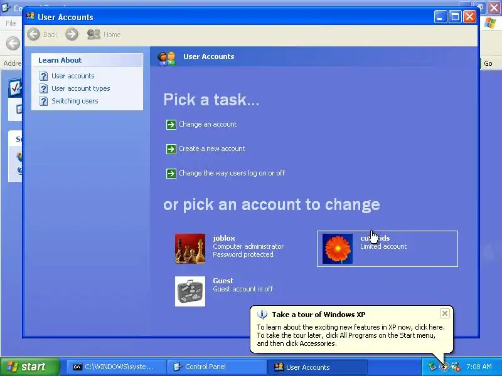Select 'Change an account' task
Screen dimensions: 502x376
tap(208, 124)
